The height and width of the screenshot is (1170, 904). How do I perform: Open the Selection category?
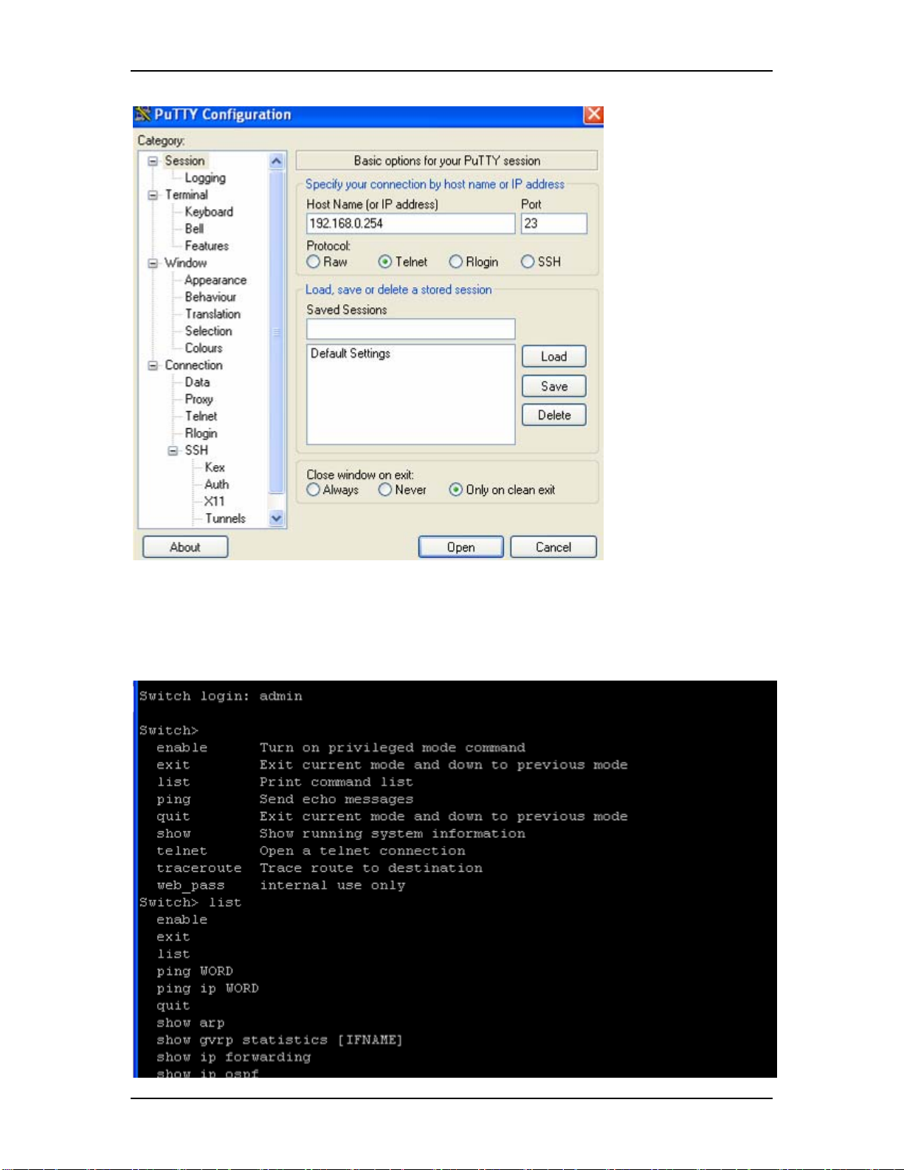tap(208, 331)
